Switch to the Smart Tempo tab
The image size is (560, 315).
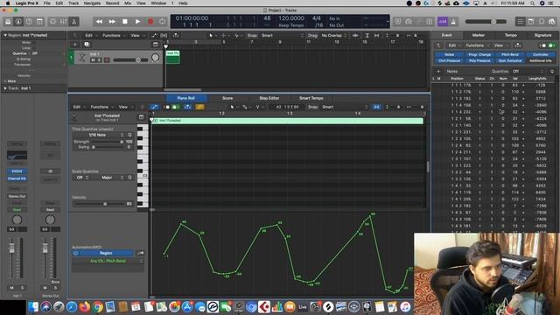pos(311,98)
